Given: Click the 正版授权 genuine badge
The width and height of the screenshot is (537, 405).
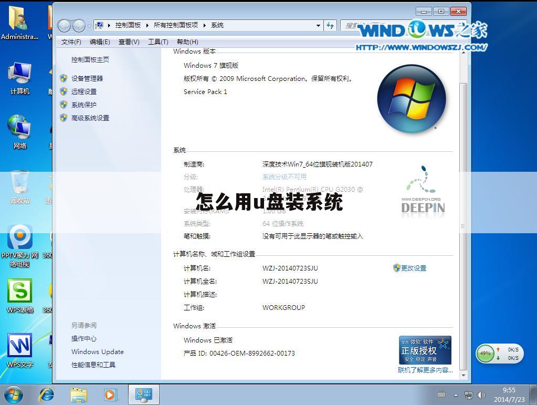Looking at the screenshot, I should tap(425, 350).
